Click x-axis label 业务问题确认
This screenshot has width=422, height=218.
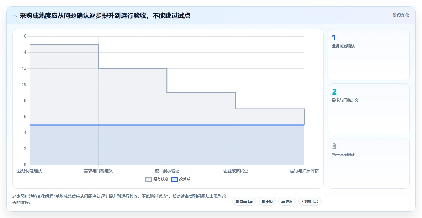[30, 171]
